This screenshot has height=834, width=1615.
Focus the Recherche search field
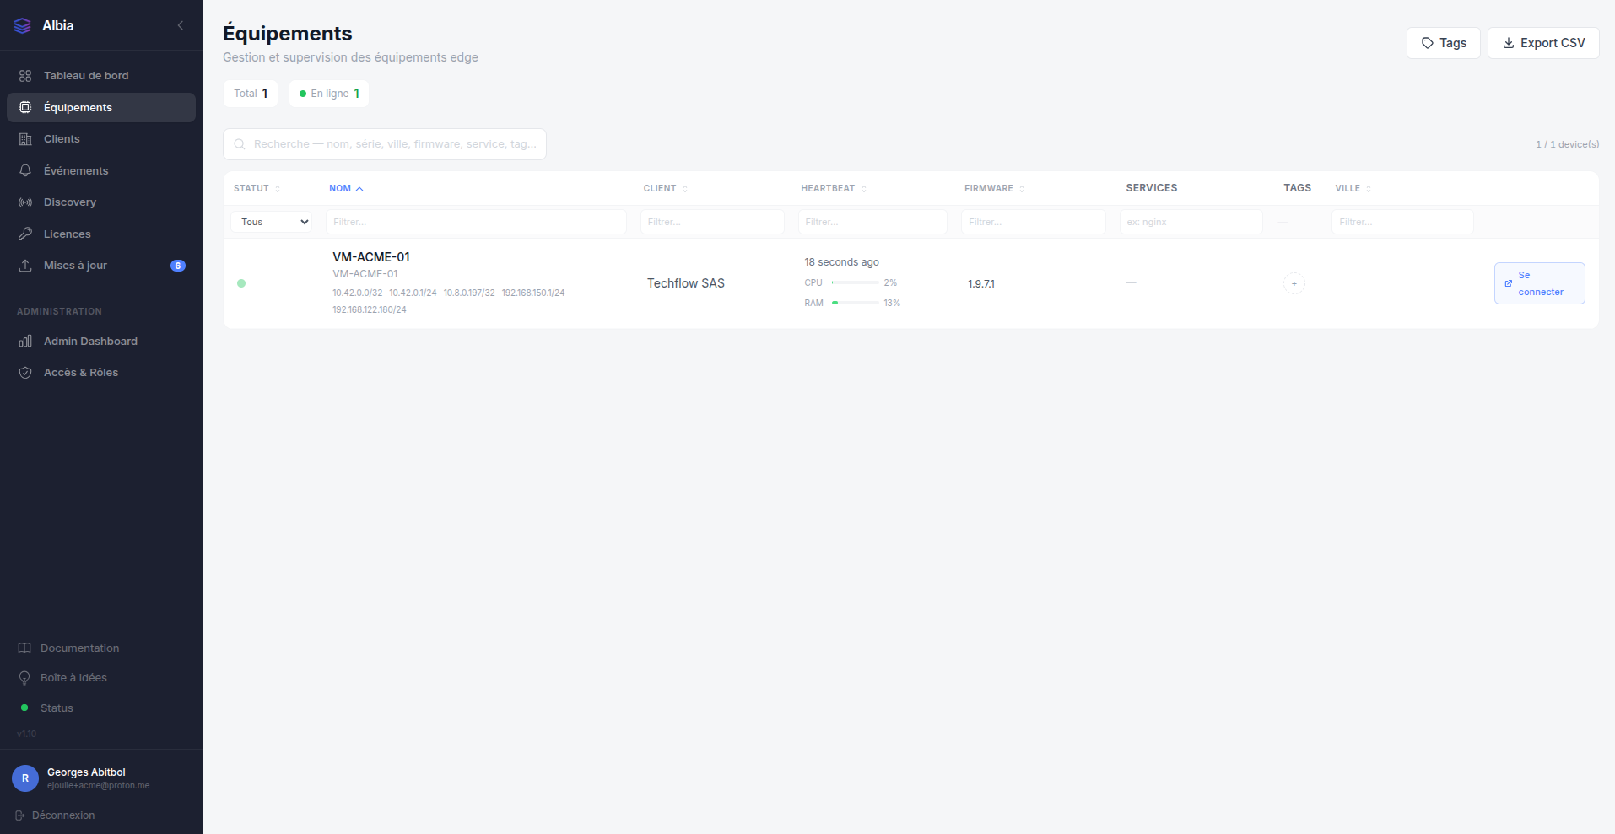click(x=385, y=144)
